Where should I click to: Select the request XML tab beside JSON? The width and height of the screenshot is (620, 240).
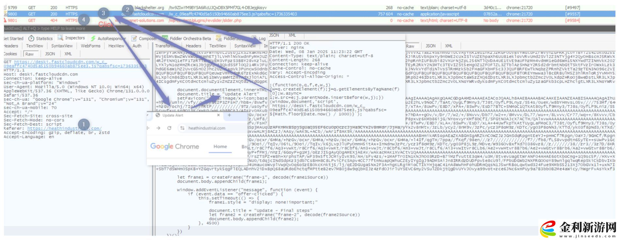click(68, 54)
